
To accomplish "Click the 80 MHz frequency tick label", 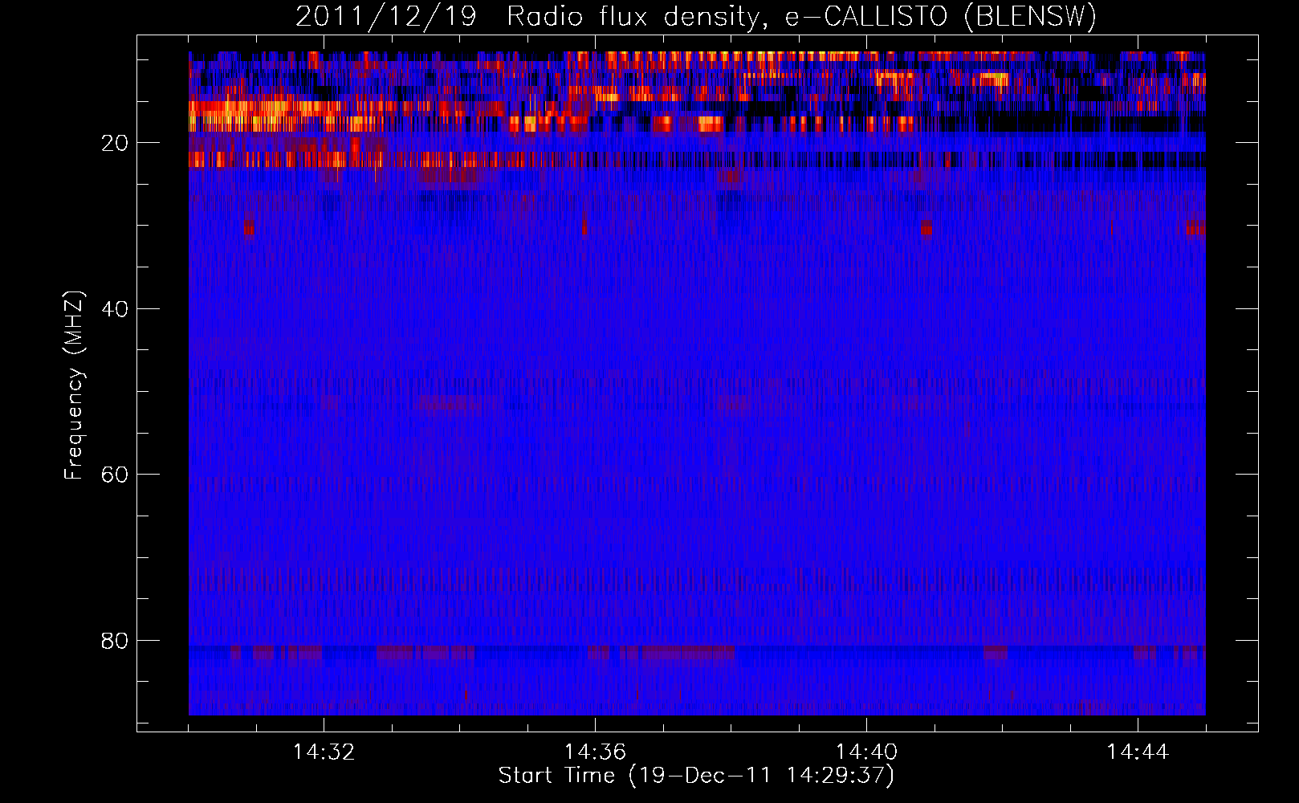I will point(115,641).
